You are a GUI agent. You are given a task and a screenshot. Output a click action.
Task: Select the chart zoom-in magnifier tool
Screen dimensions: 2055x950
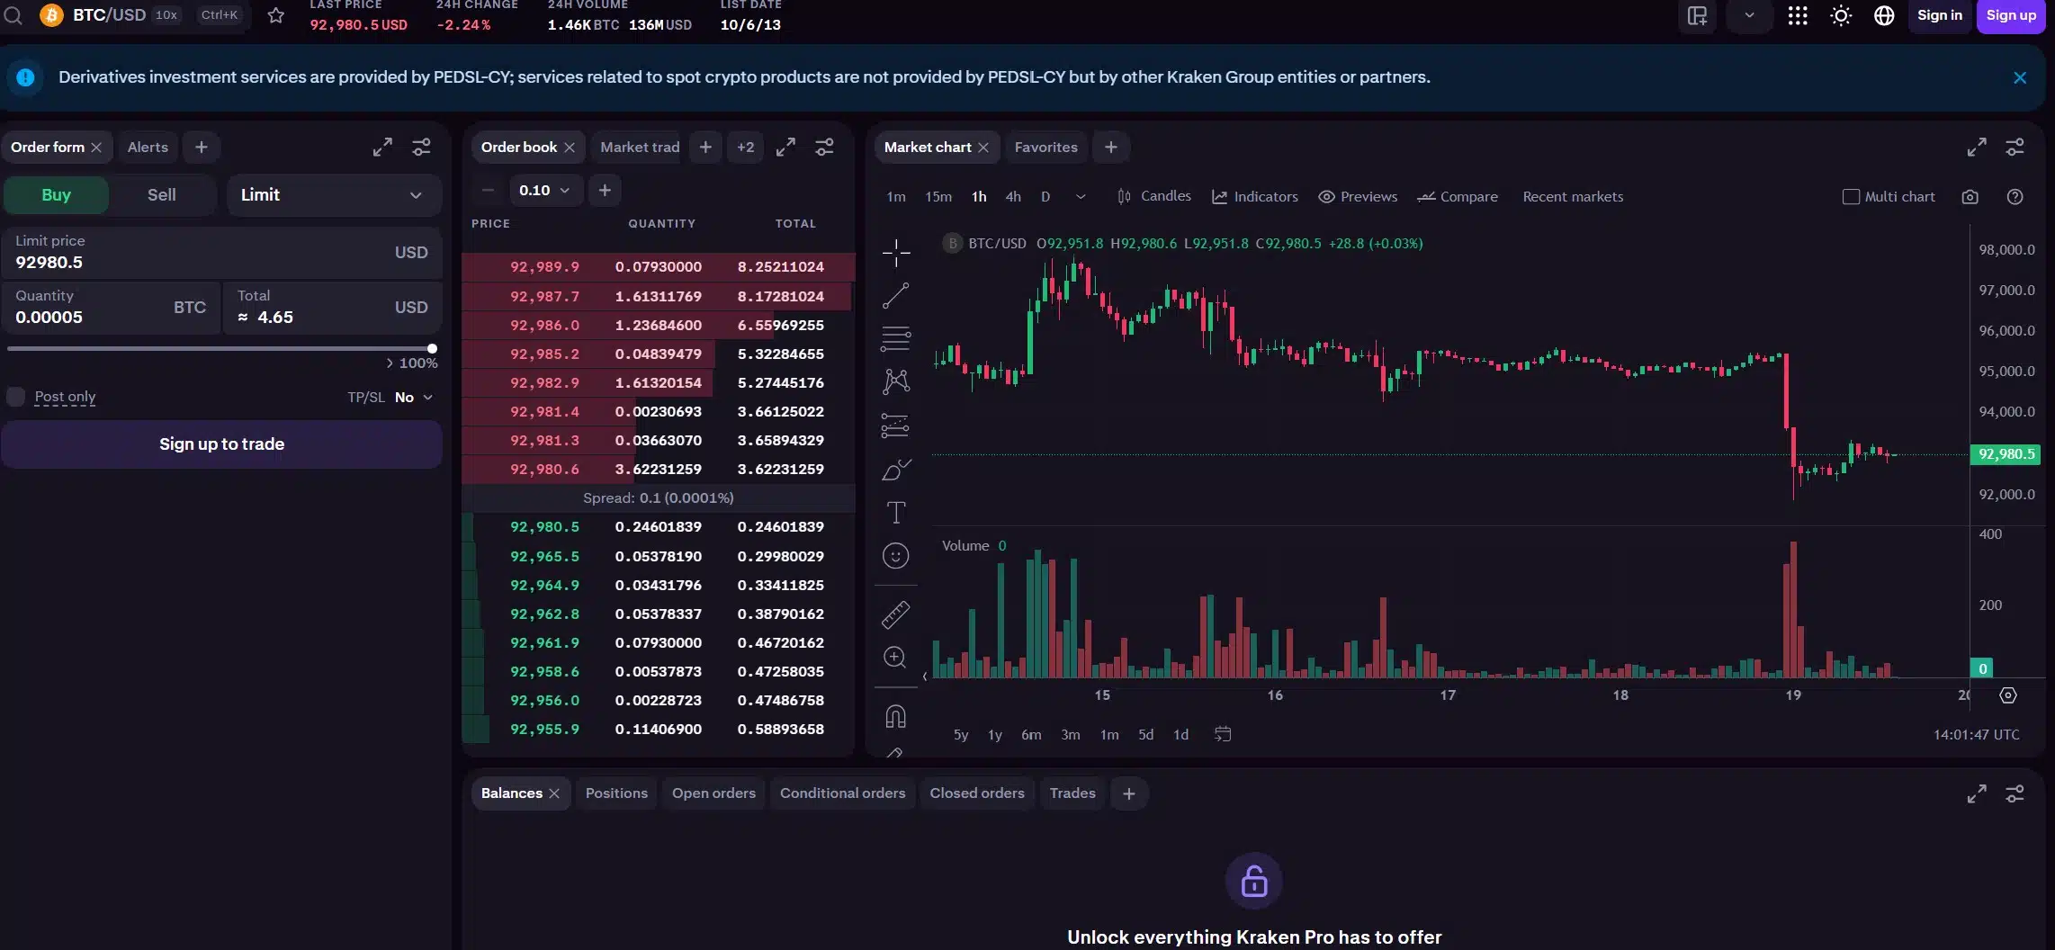(x=896, y=658)
